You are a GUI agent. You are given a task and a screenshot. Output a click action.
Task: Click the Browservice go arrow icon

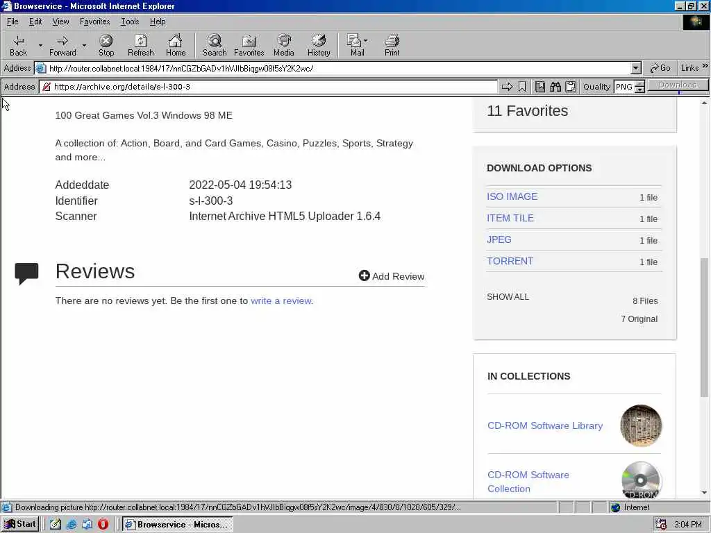point(507,87)
